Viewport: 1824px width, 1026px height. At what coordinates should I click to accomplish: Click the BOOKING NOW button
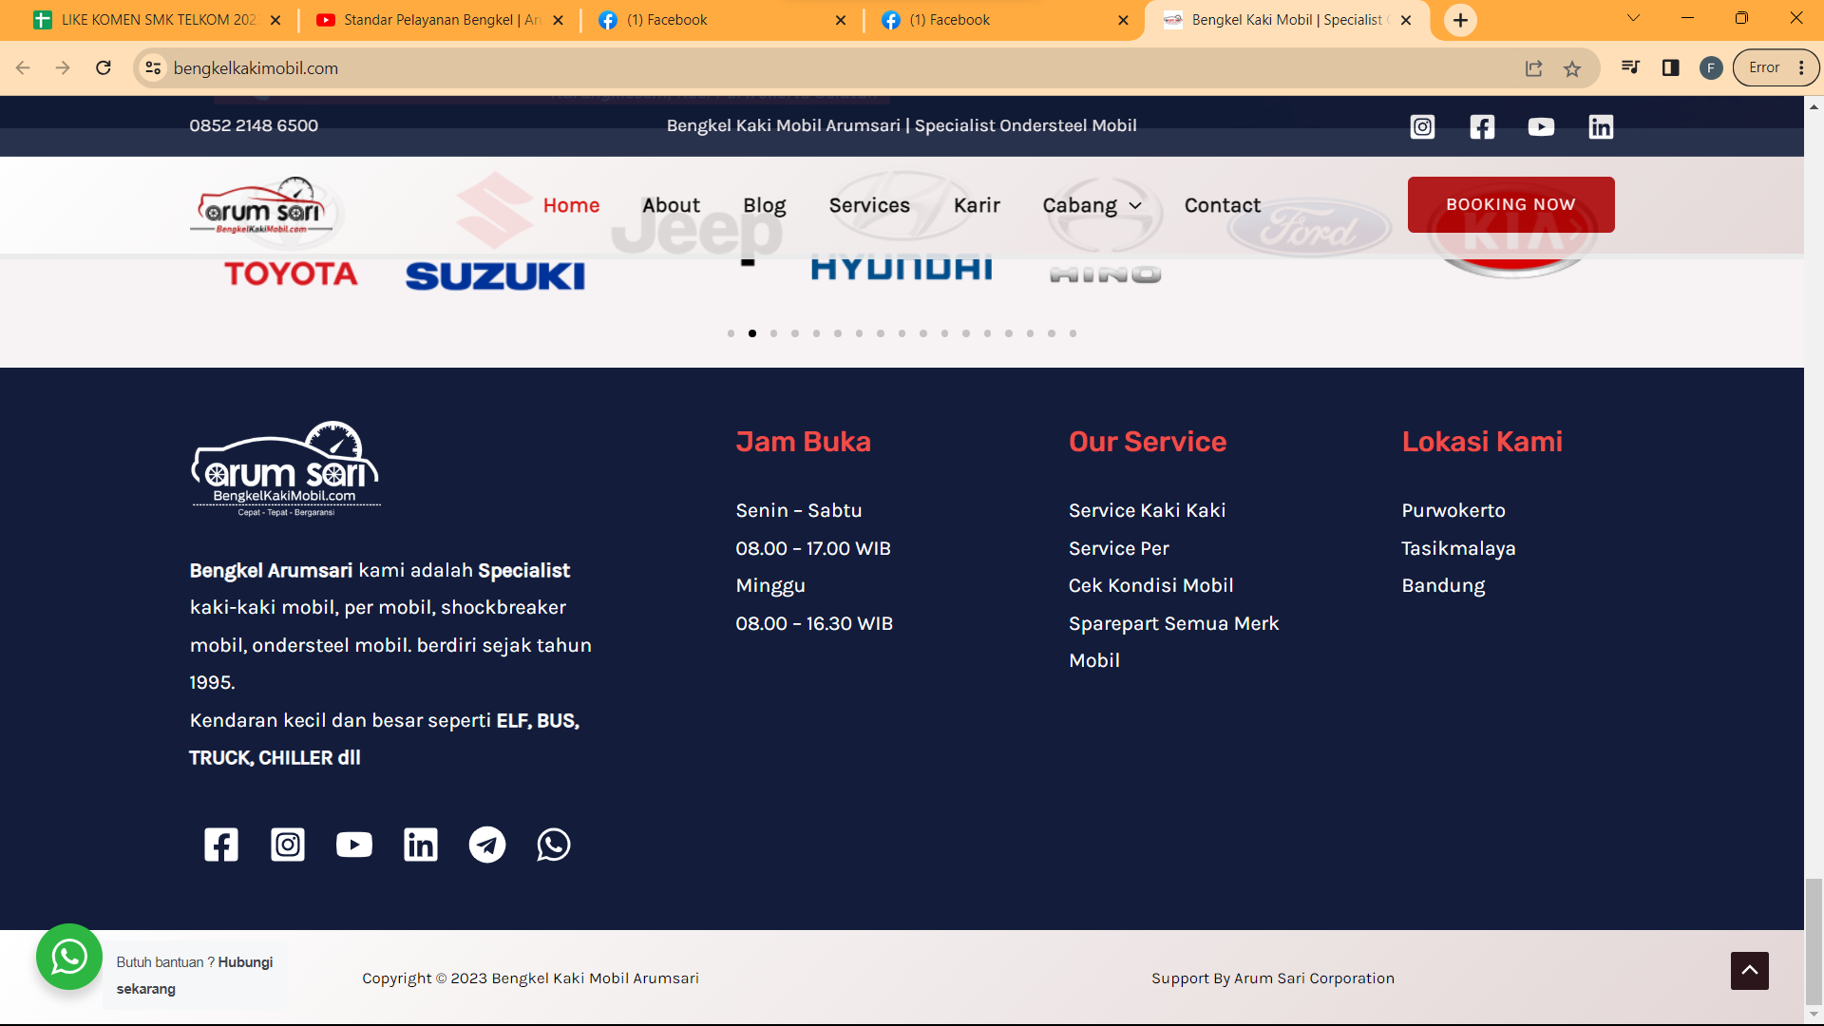click(x=1510, y=204)
